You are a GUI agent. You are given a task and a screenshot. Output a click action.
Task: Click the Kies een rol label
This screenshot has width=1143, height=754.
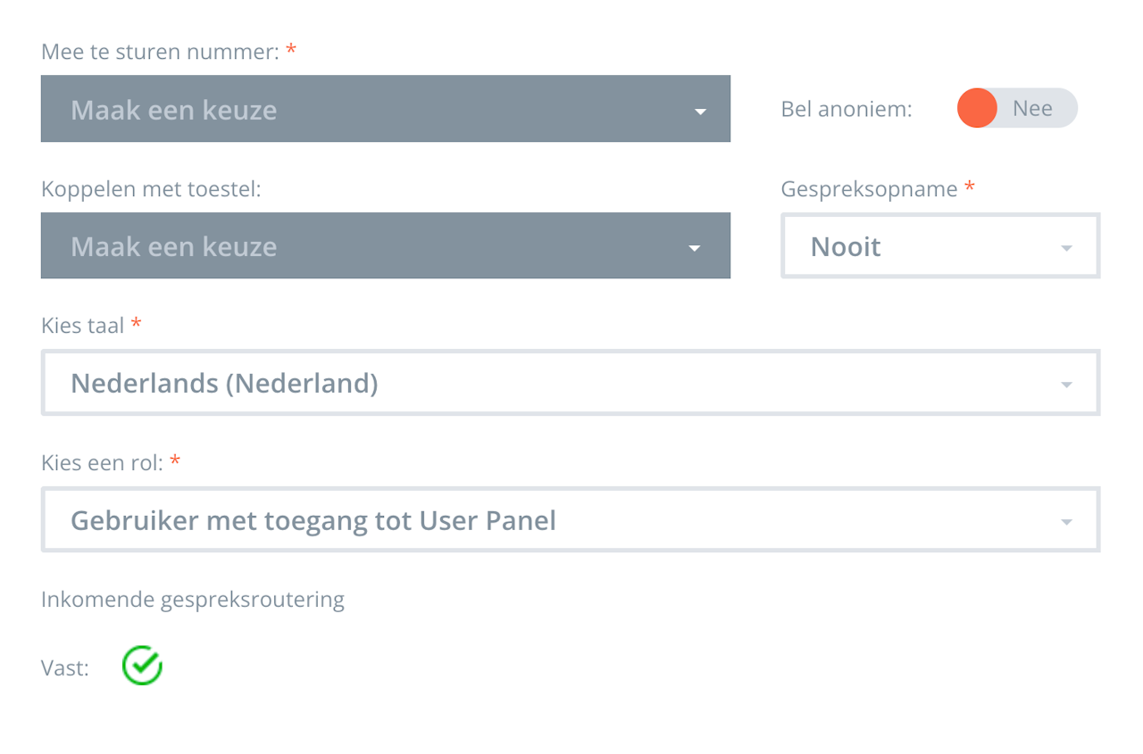tap(103, 462)
